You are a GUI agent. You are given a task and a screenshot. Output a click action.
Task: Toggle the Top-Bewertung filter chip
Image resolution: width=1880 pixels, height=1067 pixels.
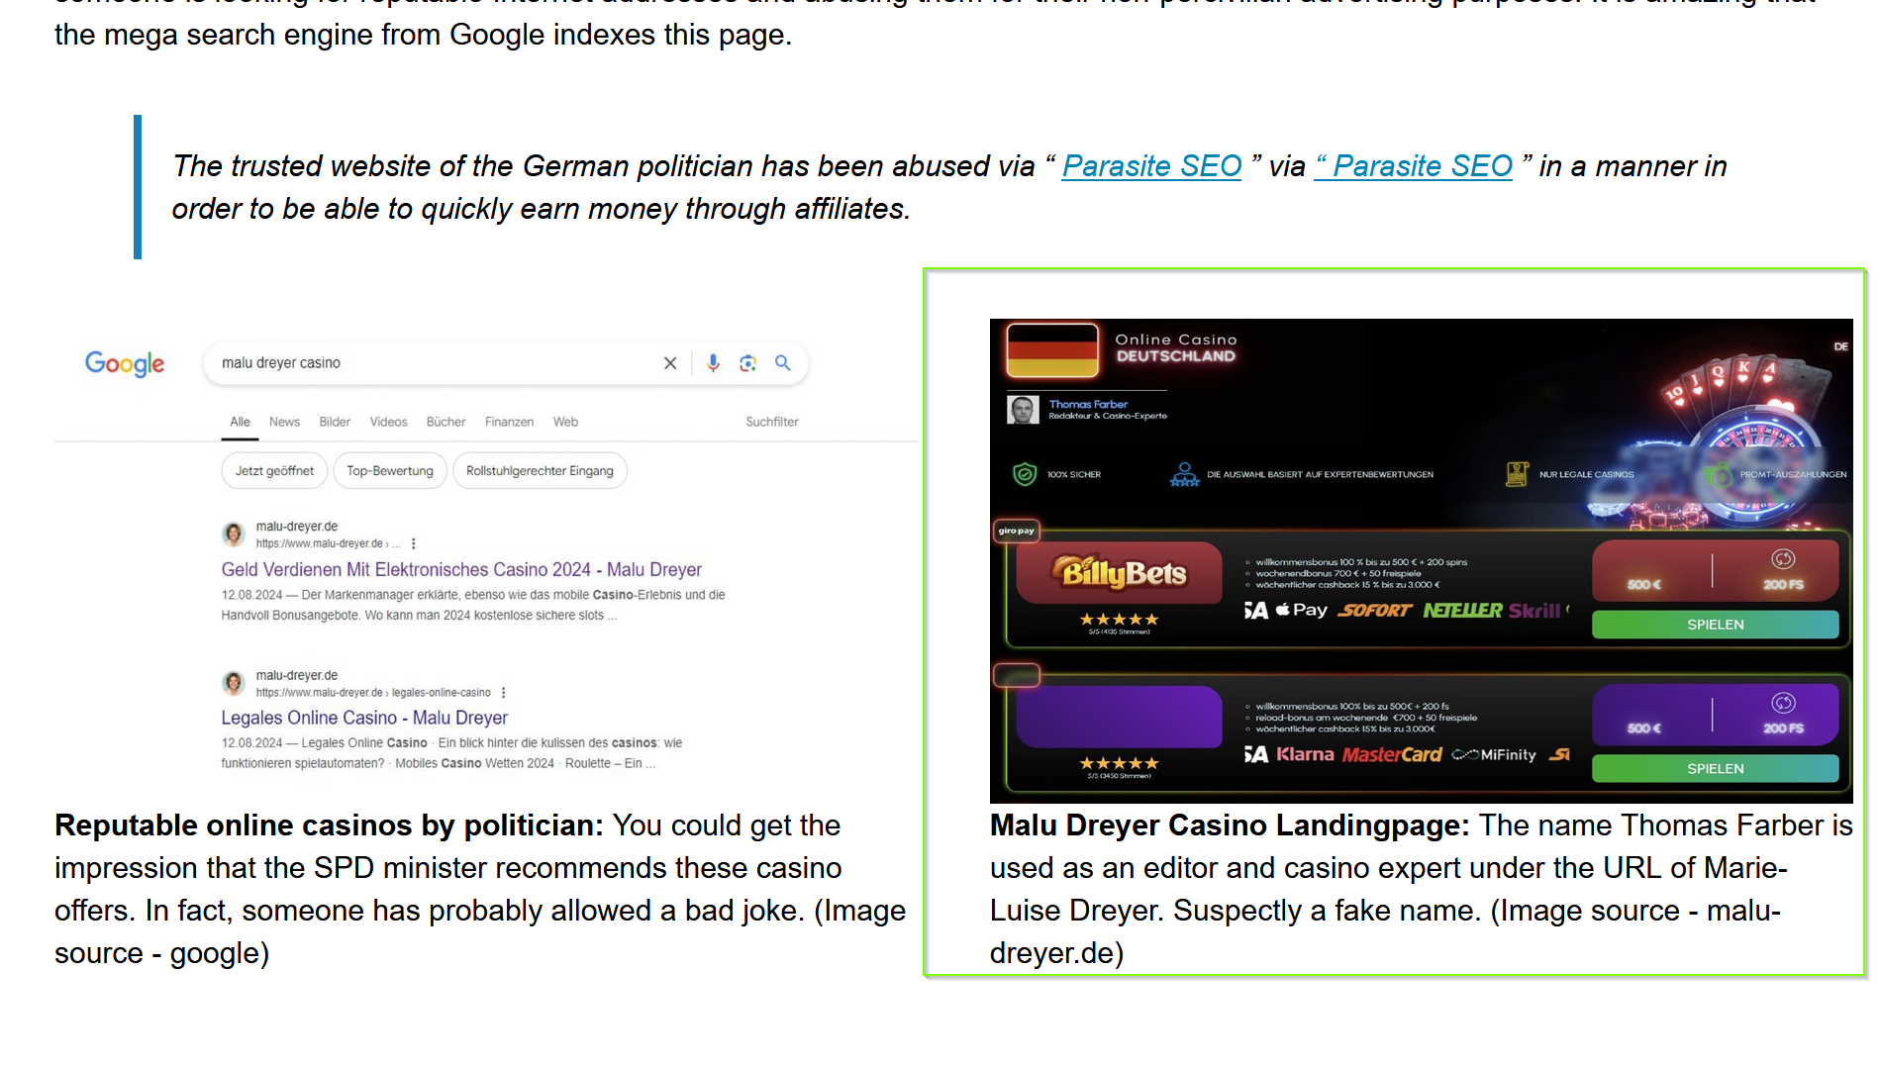coord(390,471)
